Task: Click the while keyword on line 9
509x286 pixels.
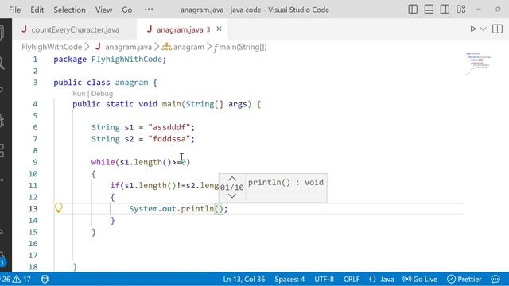Action: coord(103,162)
